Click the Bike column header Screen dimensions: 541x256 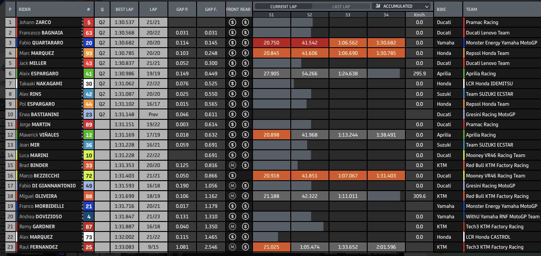pos(448,9)
